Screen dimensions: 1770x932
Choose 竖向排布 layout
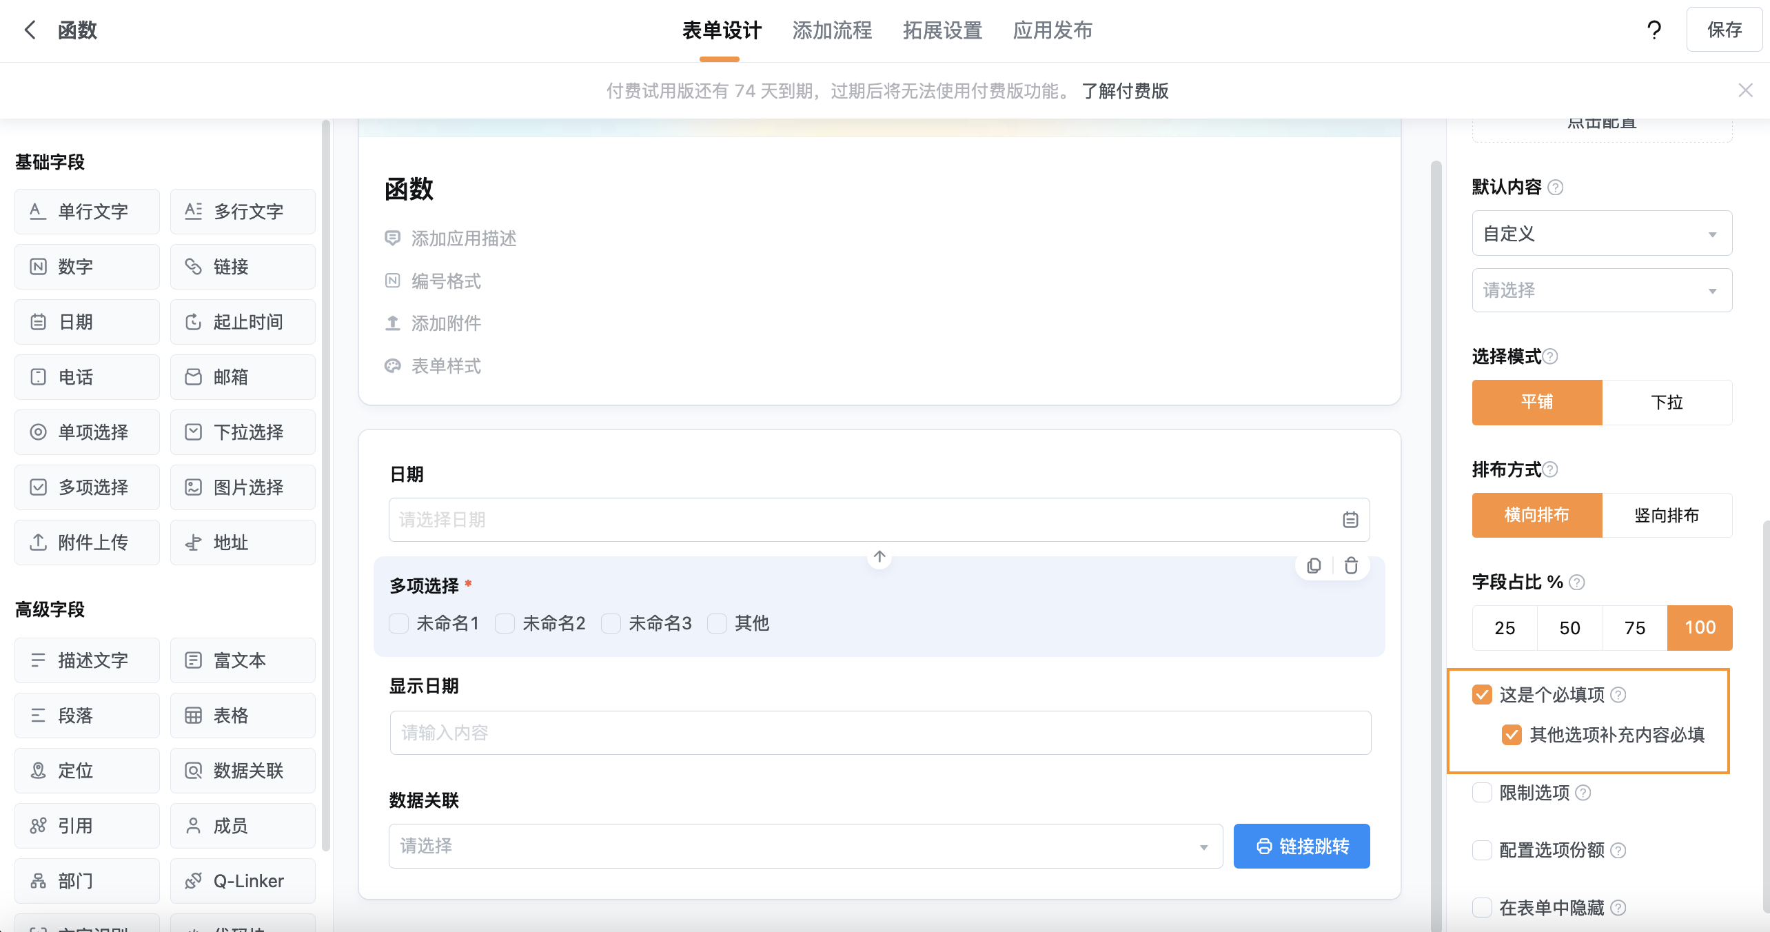point(1667,515)
